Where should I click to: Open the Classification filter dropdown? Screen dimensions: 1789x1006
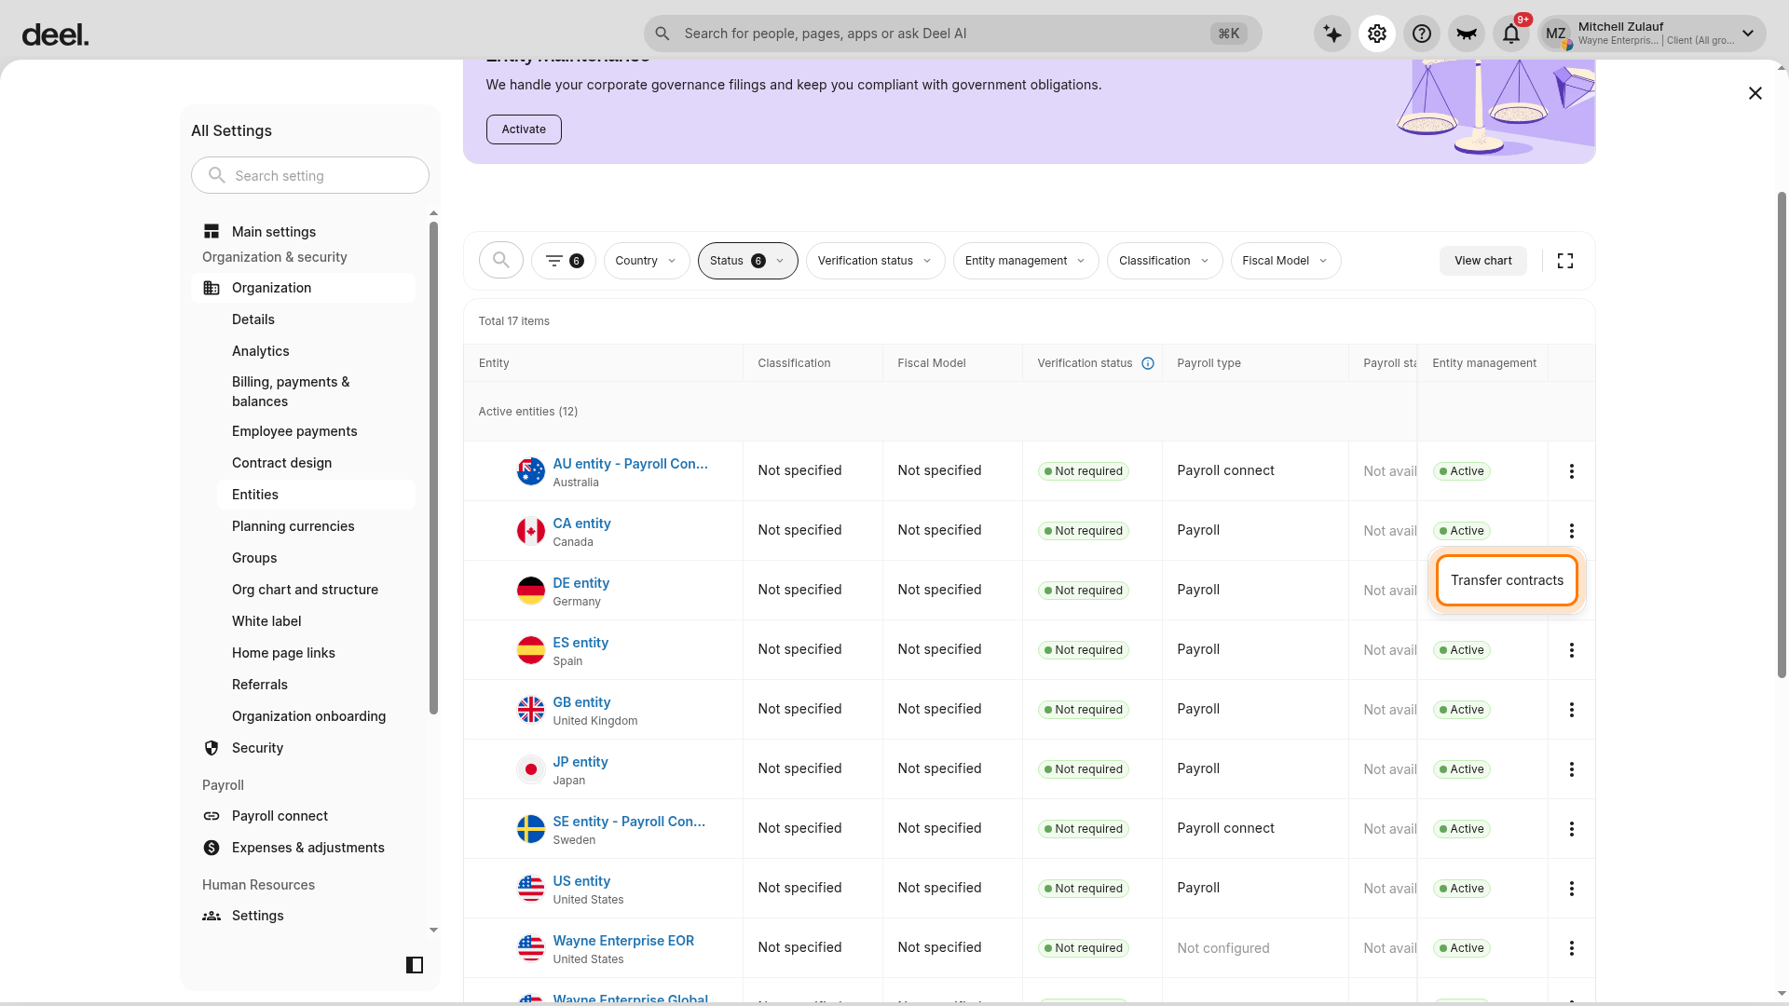tap(1165, 261)
